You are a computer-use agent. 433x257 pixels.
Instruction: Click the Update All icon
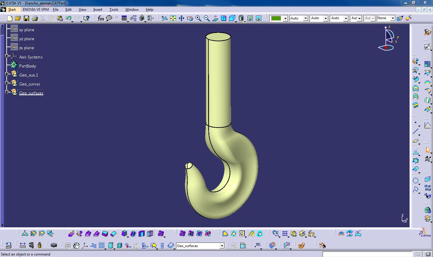point(68,246)
